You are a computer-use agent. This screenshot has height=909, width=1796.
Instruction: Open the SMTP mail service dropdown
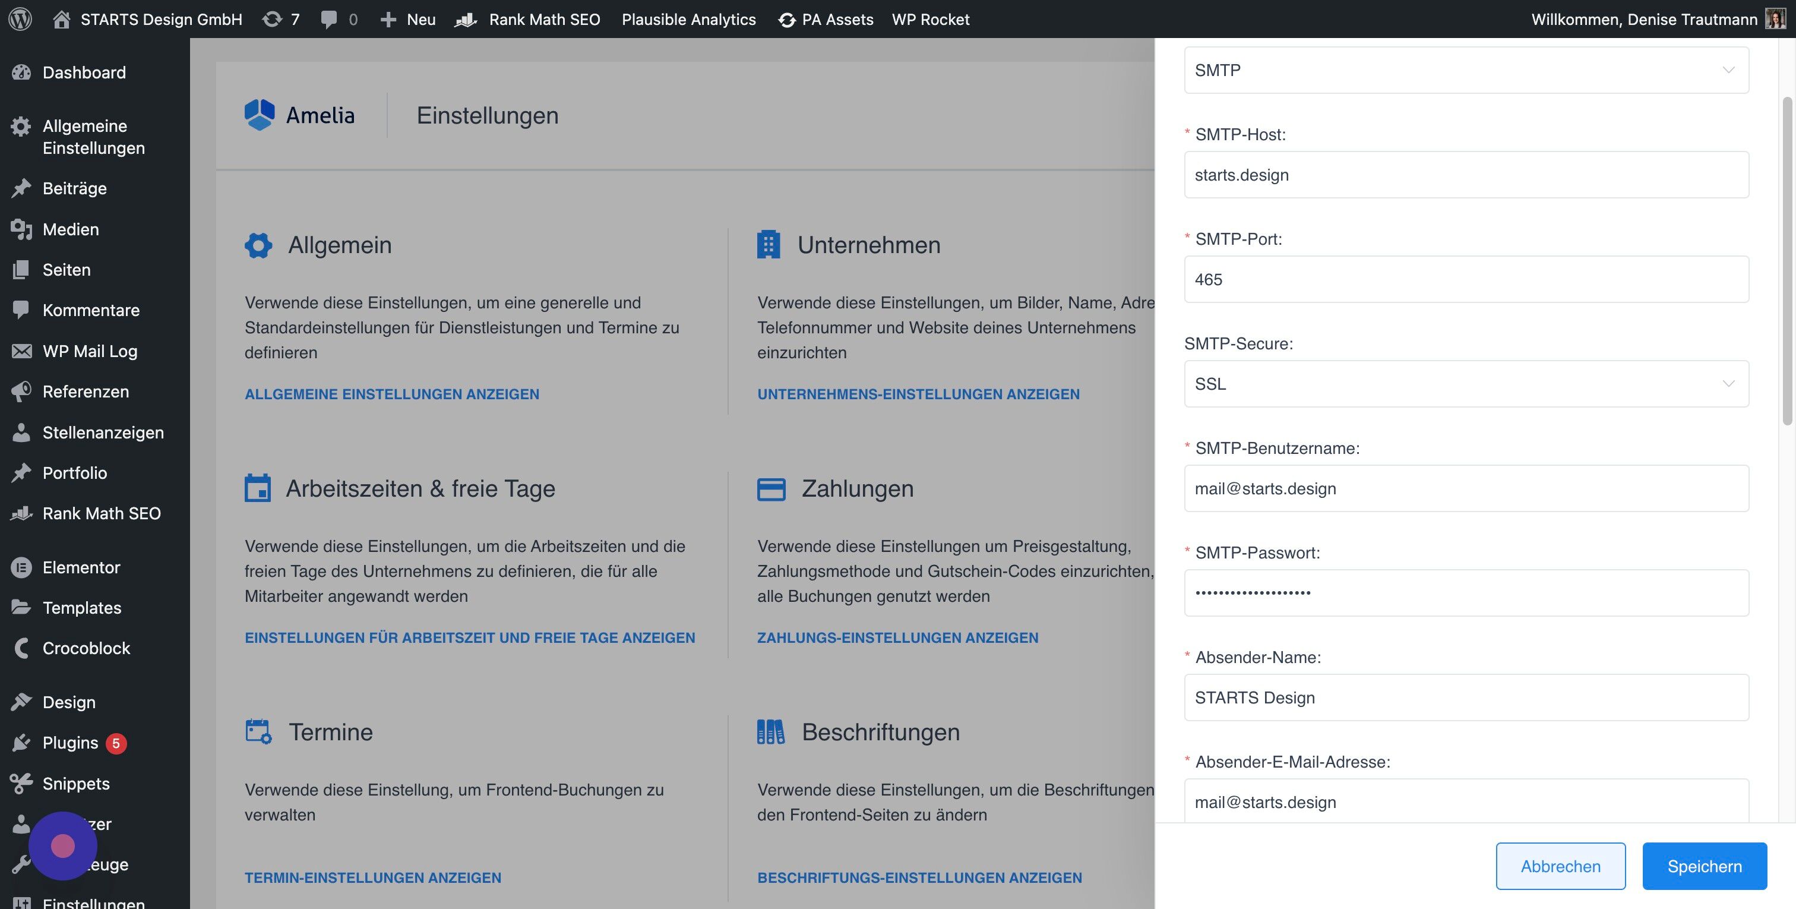click(x=1466, y=70)
